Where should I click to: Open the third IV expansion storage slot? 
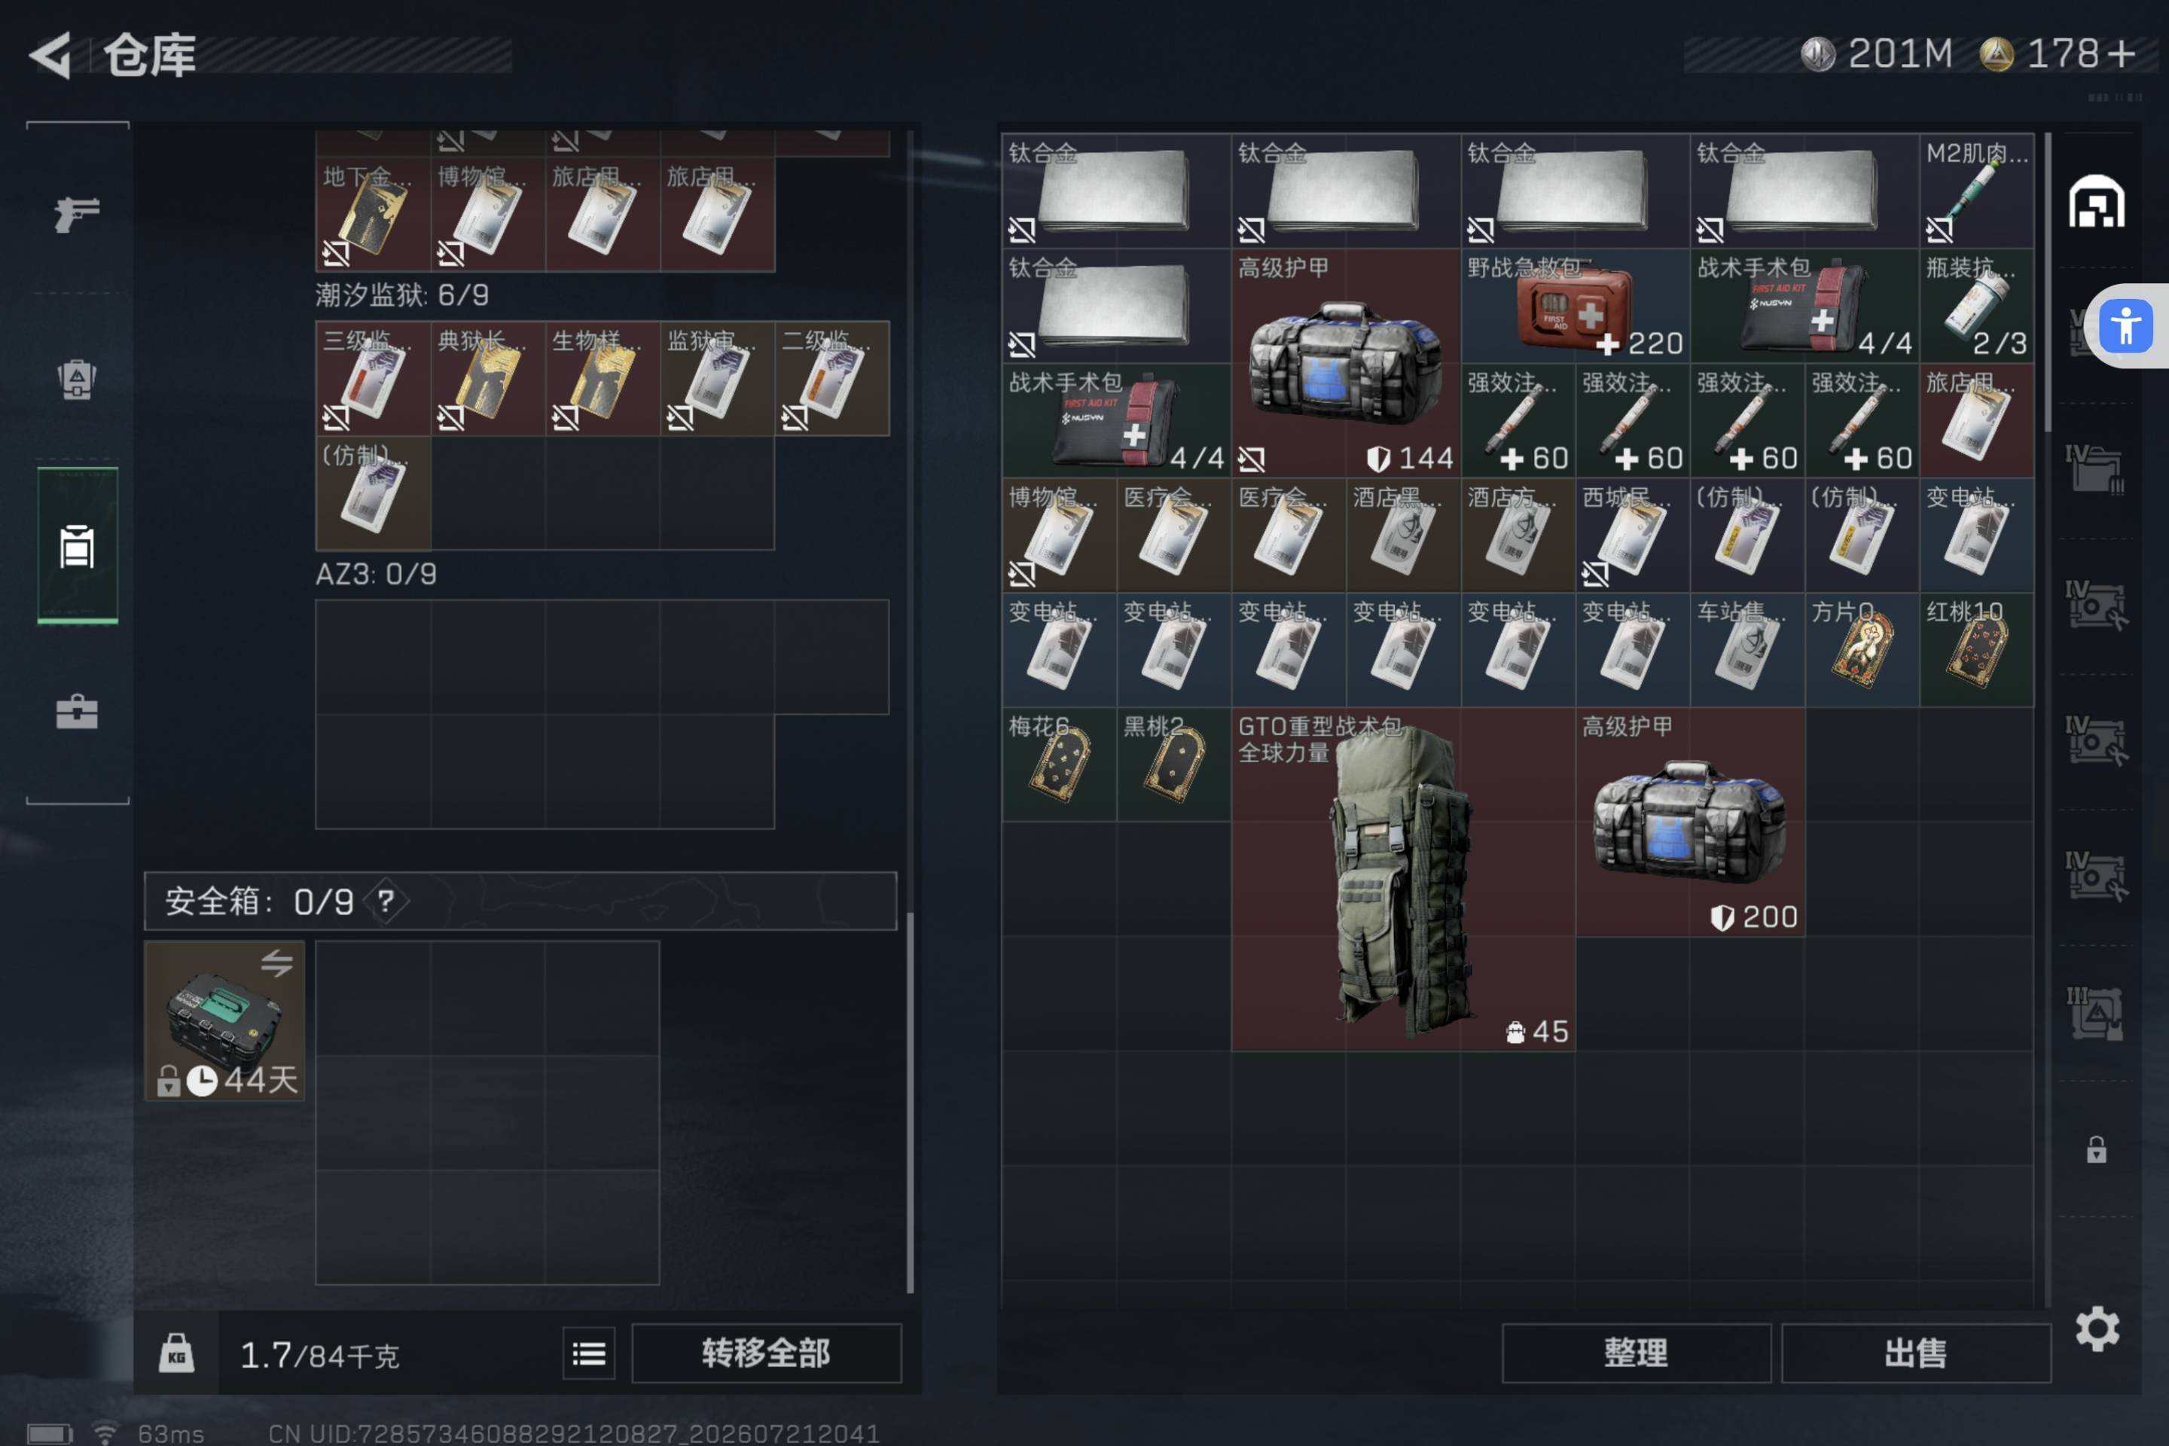2097,740
